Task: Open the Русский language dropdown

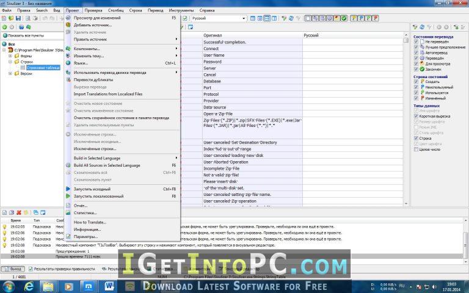Action: point(219,18)
